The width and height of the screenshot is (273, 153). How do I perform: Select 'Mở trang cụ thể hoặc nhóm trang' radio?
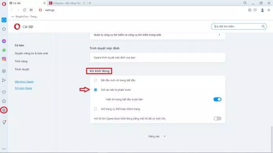pos(95,109)
